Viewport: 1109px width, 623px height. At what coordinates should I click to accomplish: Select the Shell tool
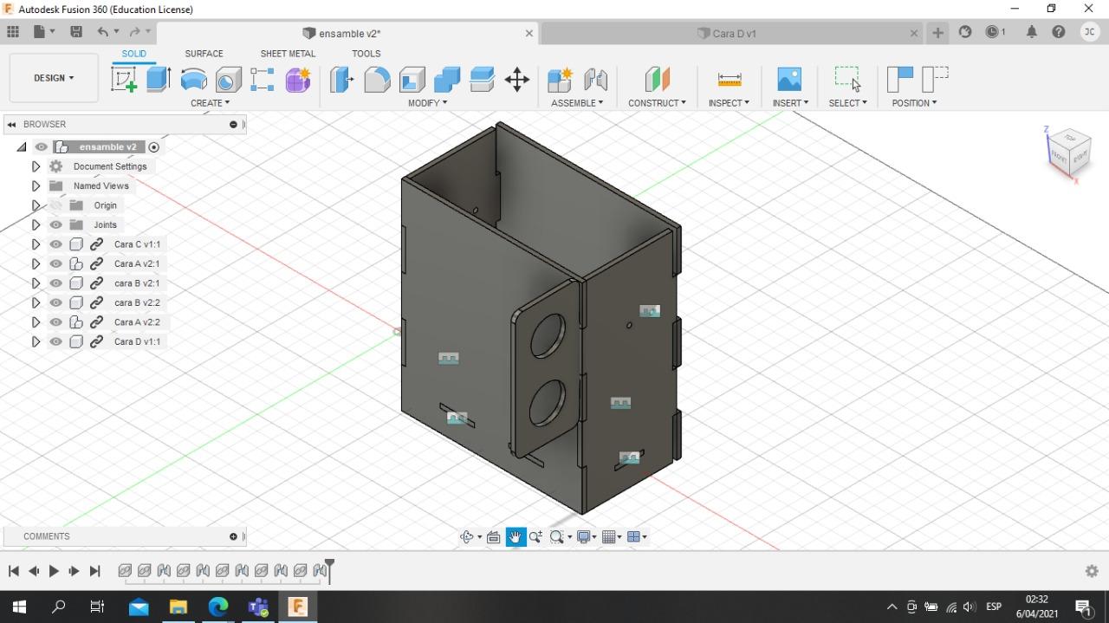412,80
